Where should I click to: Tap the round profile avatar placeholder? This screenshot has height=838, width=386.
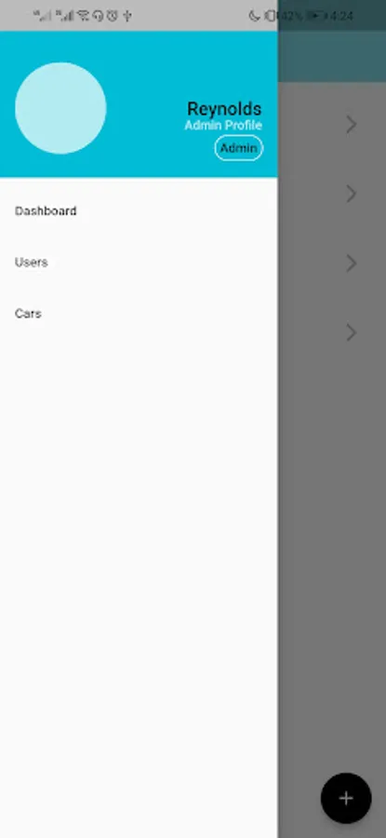click(x=60, y=108)
